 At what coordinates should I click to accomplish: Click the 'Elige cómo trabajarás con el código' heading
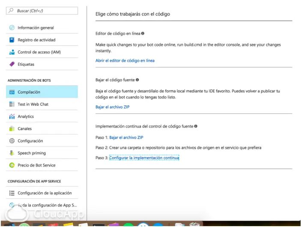[133, 14]
